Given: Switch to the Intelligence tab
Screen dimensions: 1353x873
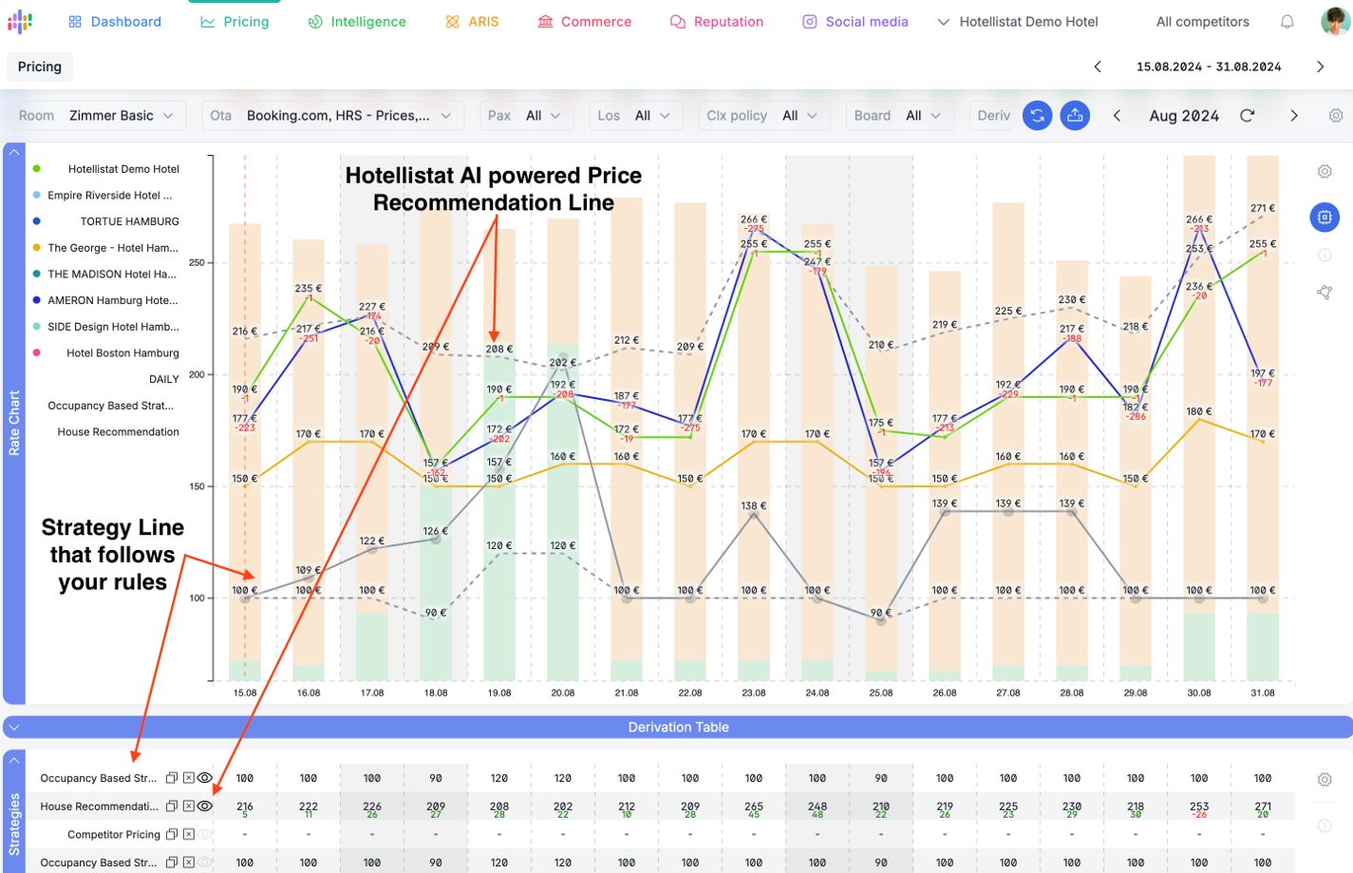Looking at the screenshot, I should pos(357,22).
